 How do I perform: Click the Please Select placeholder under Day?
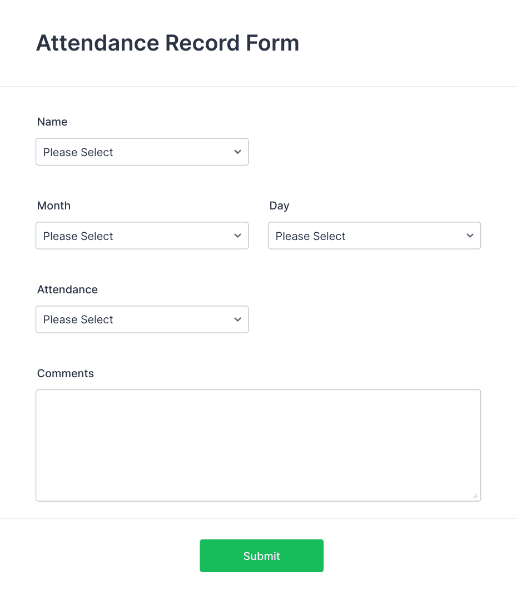click(310, 236)
